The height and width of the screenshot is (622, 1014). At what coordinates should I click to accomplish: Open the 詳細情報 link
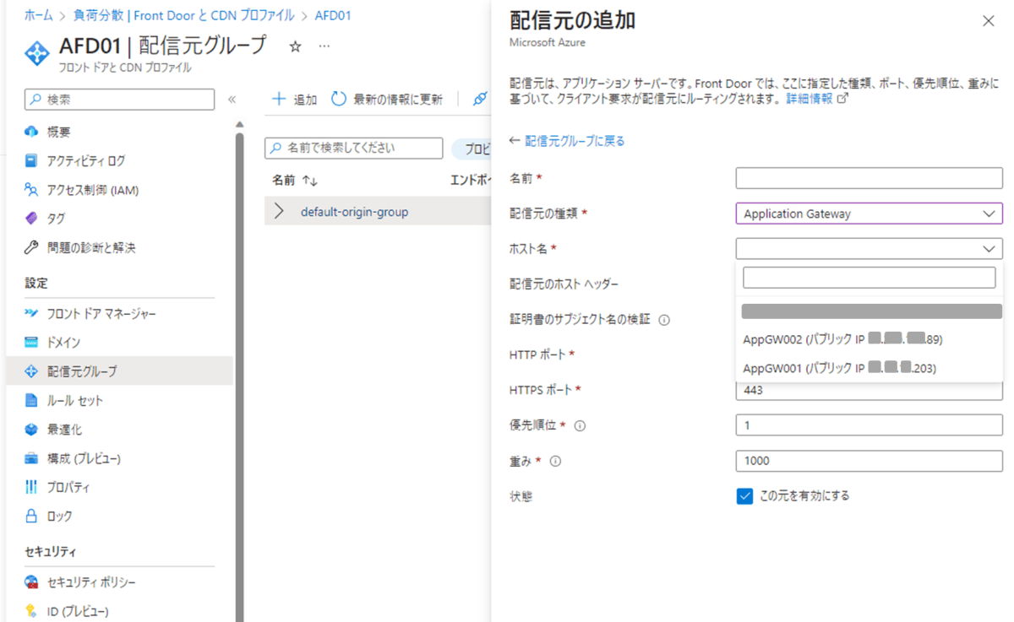[x=809, y=99]
